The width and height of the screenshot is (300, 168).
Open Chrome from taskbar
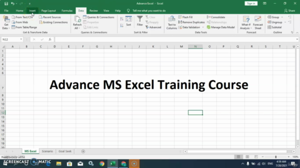click(x=102, y=164)
